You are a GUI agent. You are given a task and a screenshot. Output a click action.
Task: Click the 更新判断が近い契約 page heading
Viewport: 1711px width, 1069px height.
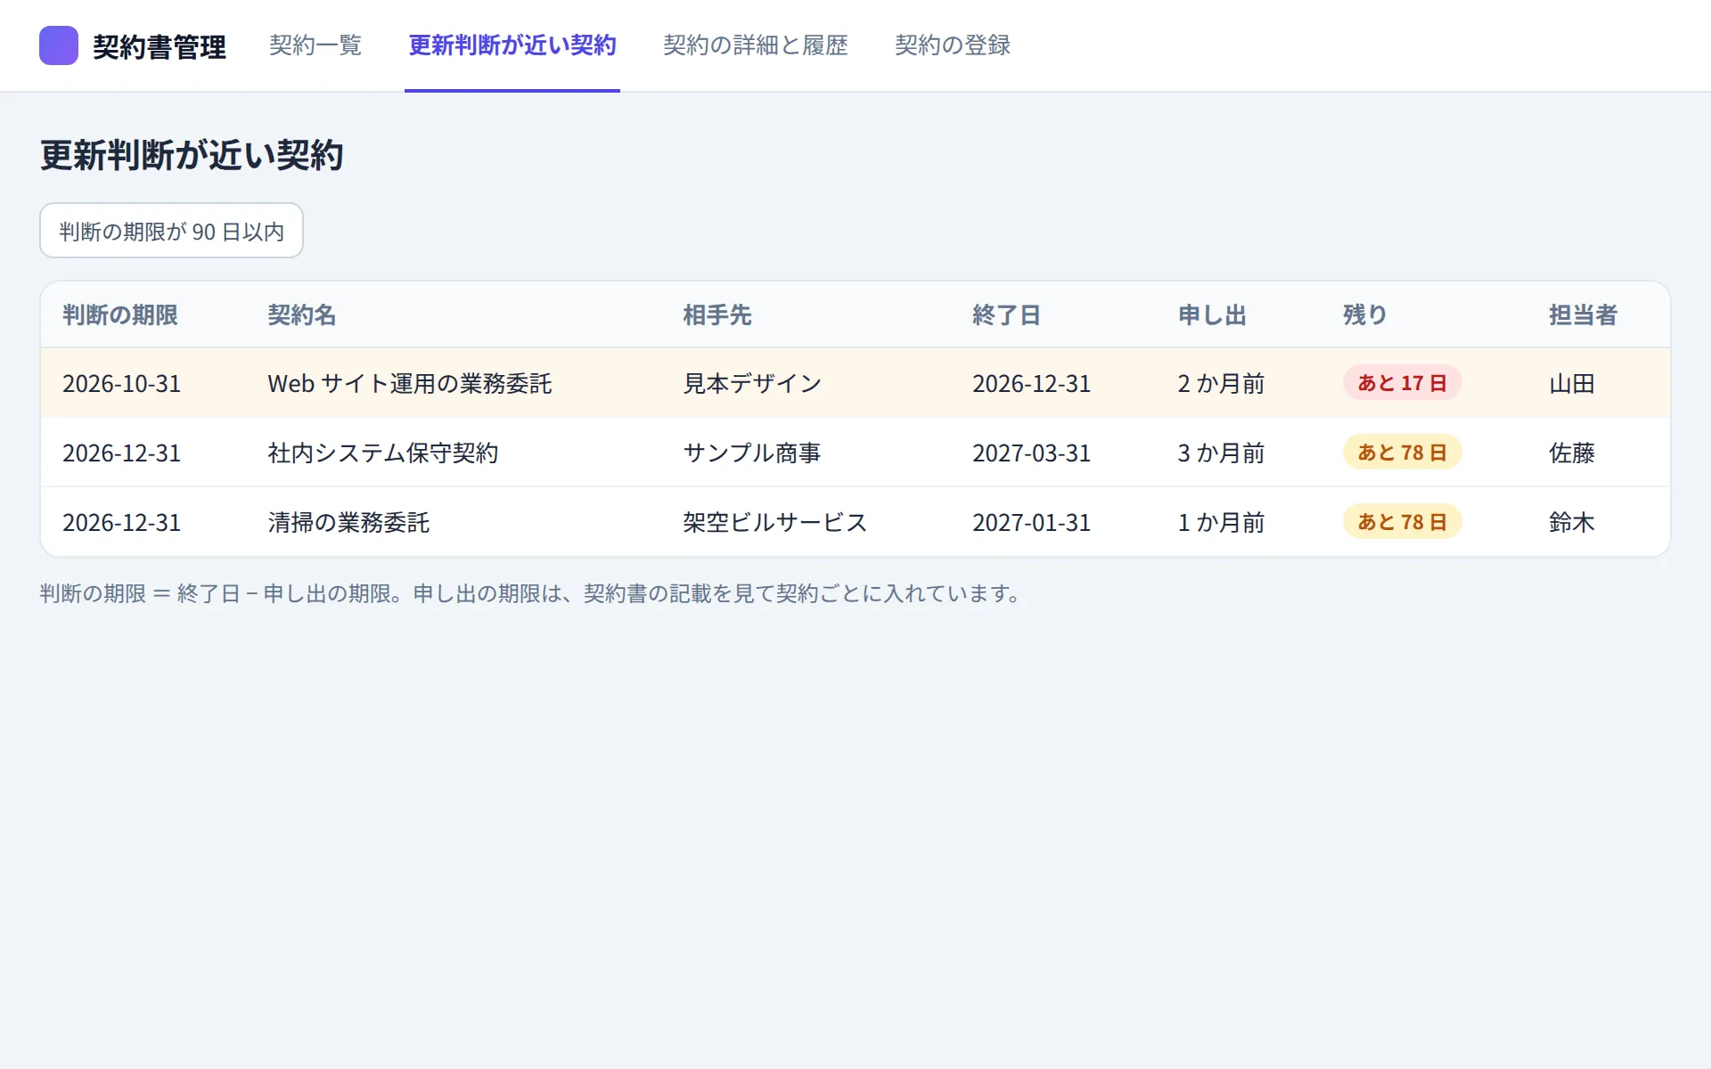pos(192,155)
